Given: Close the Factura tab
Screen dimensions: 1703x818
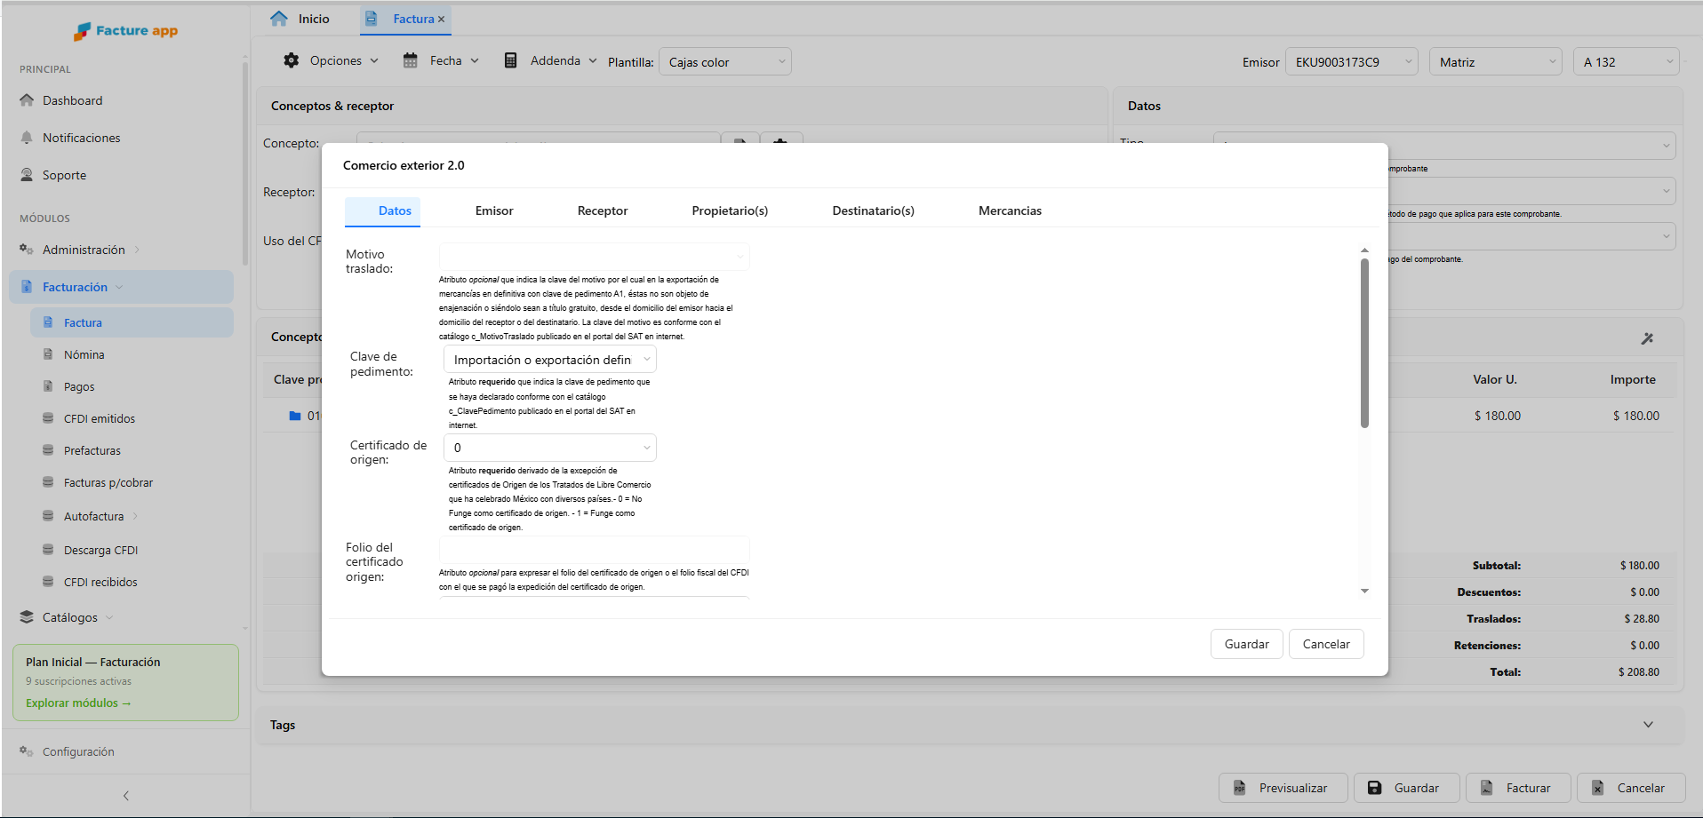Looking at the screenshot, I should [441, 20].
